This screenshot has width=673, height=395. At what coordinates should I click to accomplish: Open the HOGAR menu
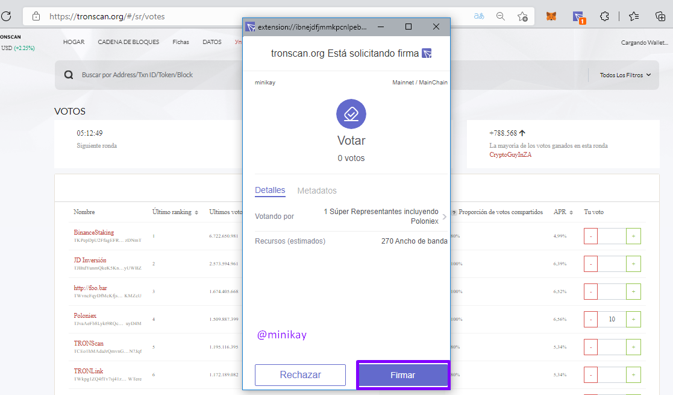tap(74, 42)
